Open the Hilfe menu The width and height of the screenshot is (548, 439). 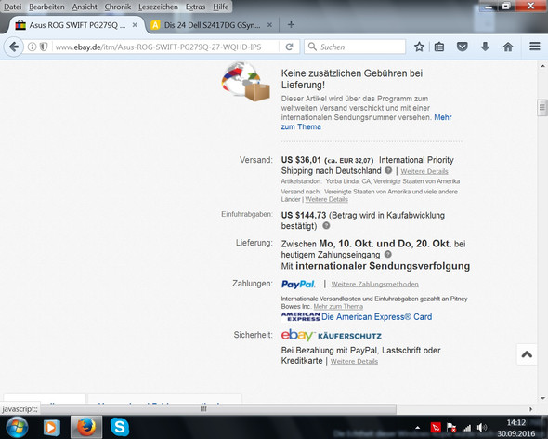[221, 7]
